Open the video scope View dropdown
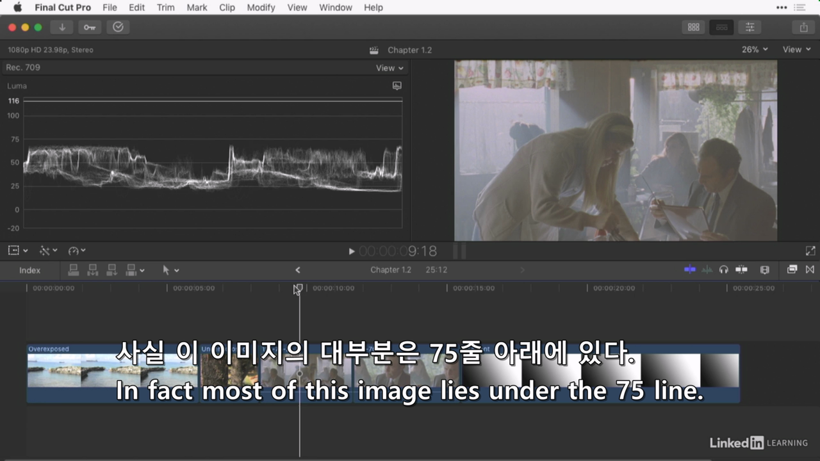The image size is (820, 461). (x=389, y=68)
